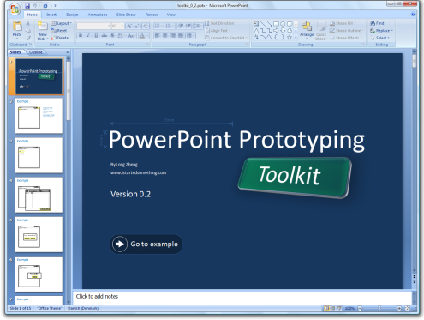This screenshot has width=424, height=320.
Task: Select the Isosceles Triangle shape
Action: 256,30
